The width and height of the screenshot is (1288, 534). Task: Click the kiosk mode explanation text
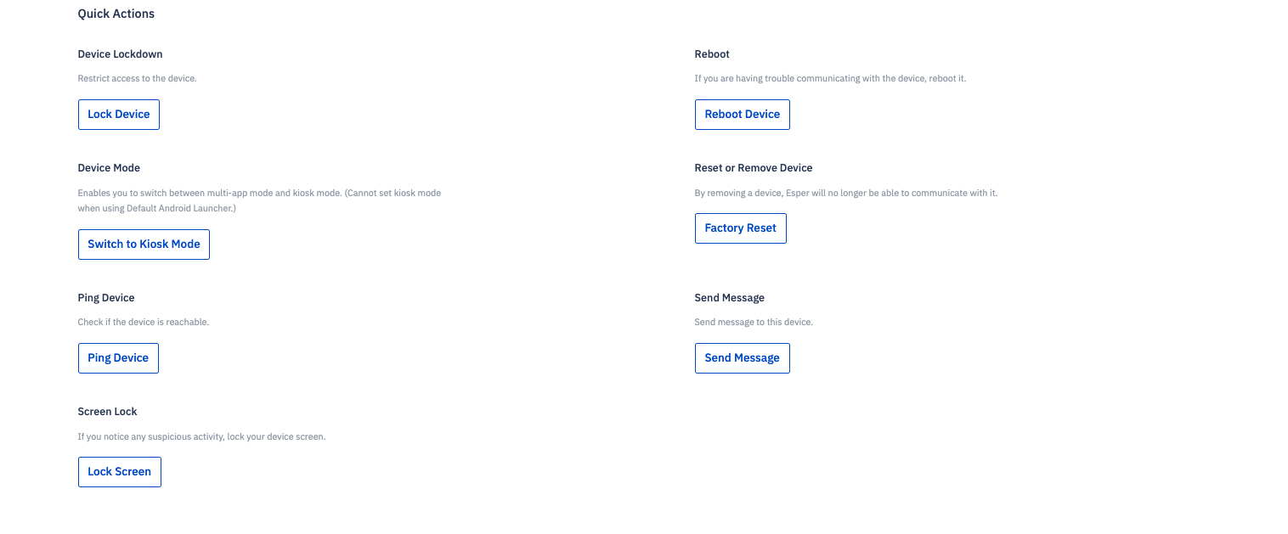click(259, 200)
